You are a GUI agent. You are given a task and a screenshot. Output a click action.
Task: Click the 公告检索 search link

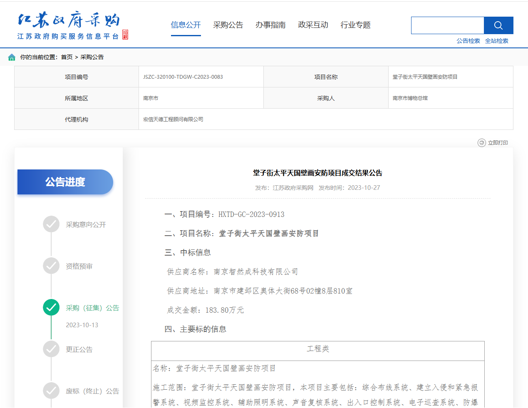point(468,41)
